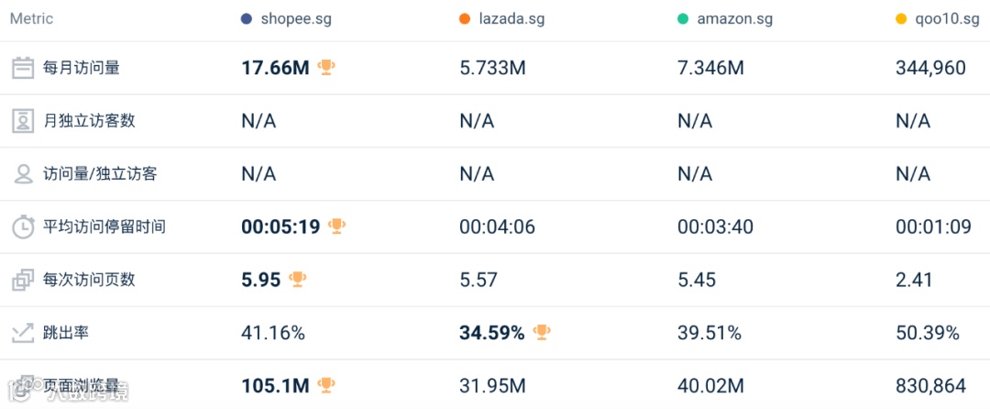This screenshot has height=409, width=990.
Task: Select the amazon.sg column header
Action: tap(733, 19)
